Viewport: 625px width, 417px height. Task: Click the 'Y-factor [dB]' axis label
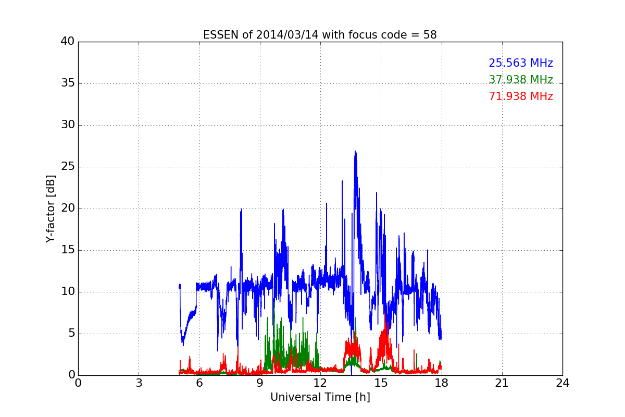click(51, 208)
